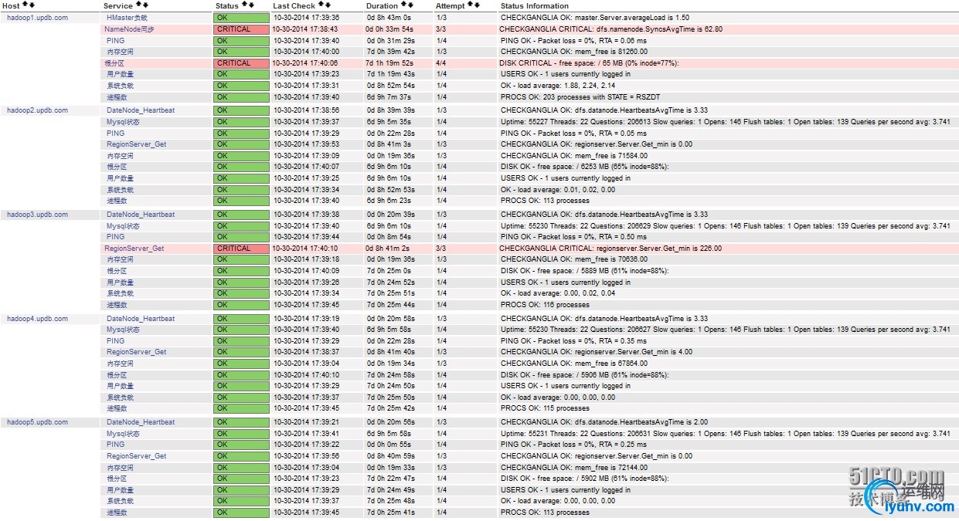Open the 用户数量 service of hadoop1

(x=120, y=74)
